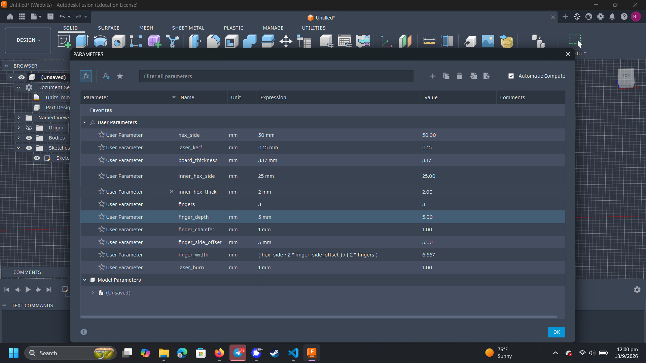Click the fx all-parameters filter icon
Viewport: 646px width, 363px height.
[x=86, y=76]
